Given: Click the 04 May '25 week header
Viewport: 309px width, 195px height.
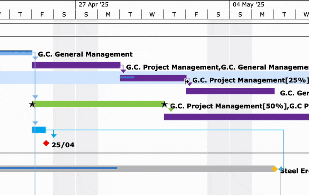Looking at the screenshot, I should click(x=248, y=5).
